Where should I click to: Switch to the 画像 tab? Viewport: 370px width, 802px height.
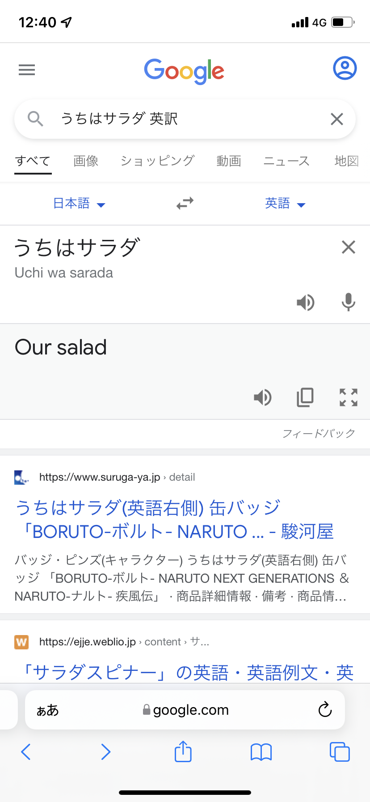tap(86, 161)
